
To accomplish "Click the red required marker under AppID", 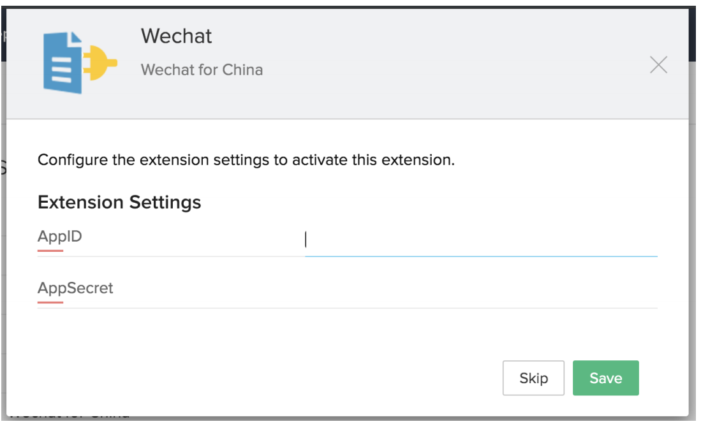I will [50, 251].
